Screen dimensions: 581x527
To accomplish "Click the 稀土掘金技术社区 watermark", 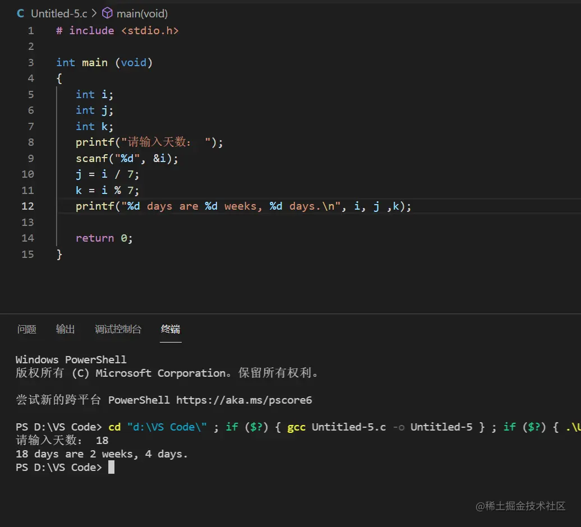I will tap(522, 506).
